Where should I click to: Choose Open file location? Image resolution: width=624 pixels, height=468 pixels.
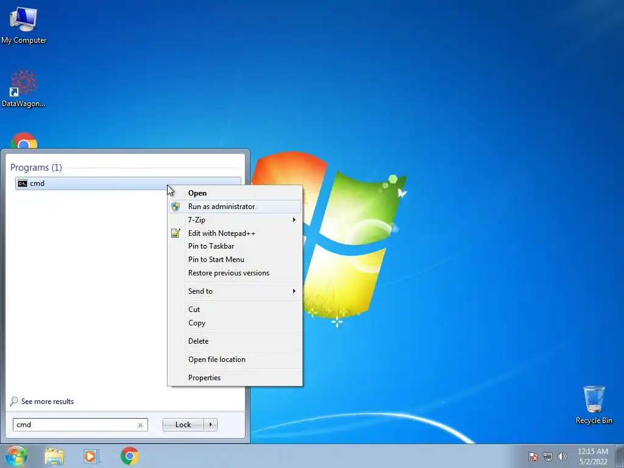pyautogui.click(x=235, y=360)
